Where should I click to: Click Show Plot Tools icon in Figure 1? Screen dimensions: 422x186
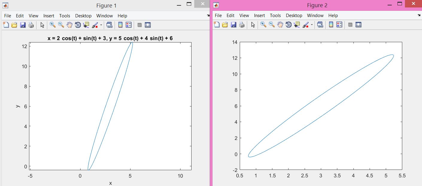point(148,25)
